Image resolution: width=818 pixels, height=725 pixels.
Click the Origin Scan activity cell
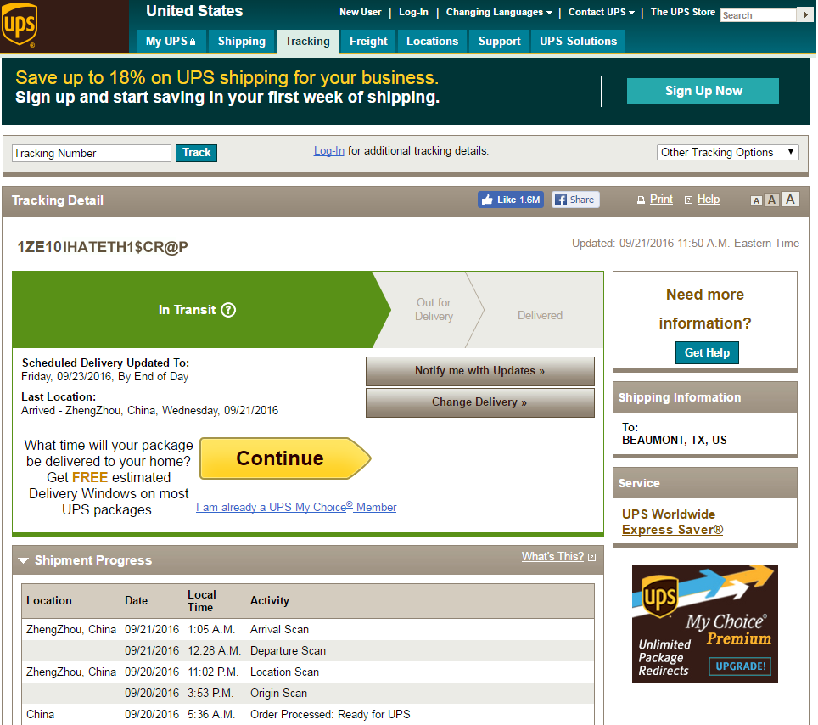[278, 693]
